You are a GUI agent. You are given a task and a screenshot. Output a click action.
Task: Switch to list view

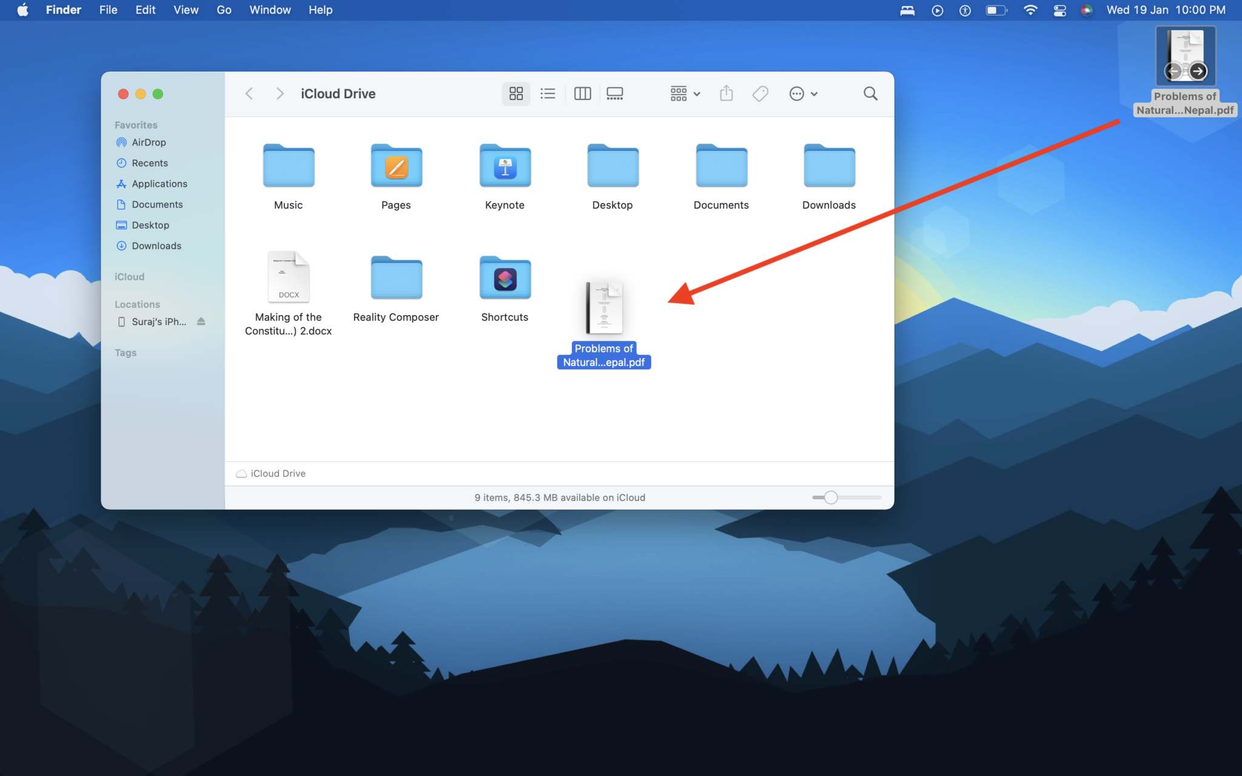pyautogui.click(x=548, y=93)
